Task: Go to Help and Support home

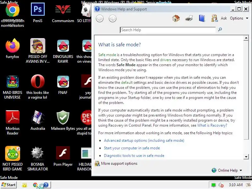Action: pyautogui.click(x=176, y=18)
